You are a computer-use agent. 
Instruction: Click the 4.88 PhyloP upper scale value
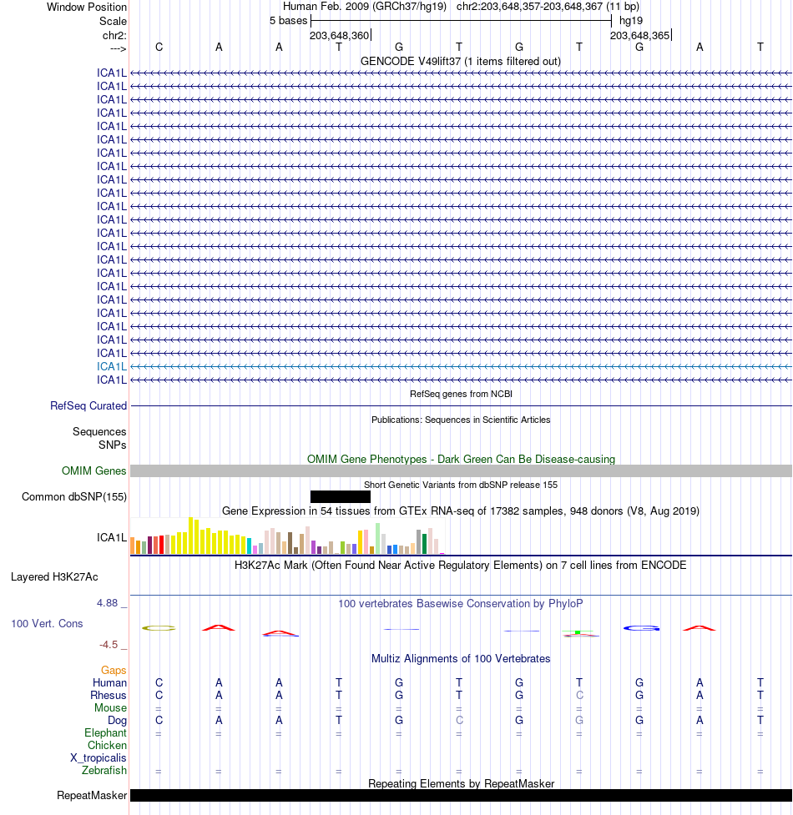(x=107, y=603)
